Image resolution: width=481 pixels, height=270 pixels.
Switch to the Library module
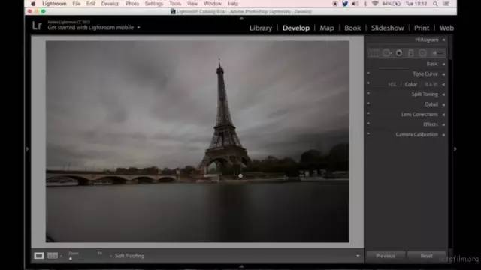[261, 28]
